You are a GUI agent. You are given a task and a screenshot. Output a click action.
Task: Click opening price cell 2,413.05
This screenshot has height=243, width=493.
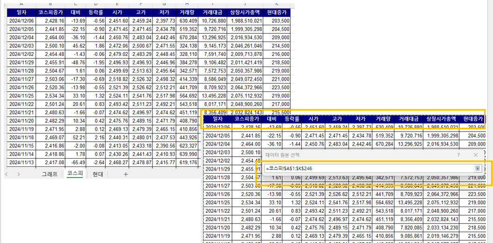117,146
